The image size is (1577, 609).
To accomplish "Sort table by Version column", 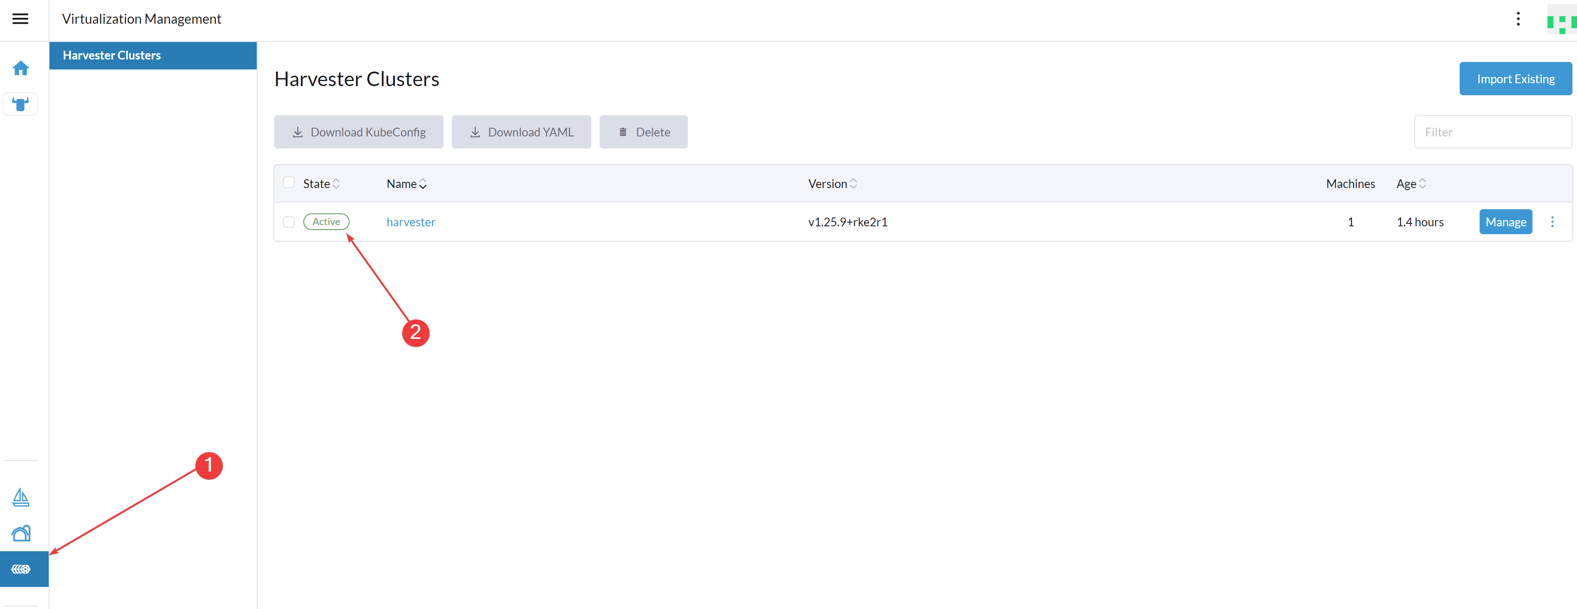I will [x=833, y=183].
